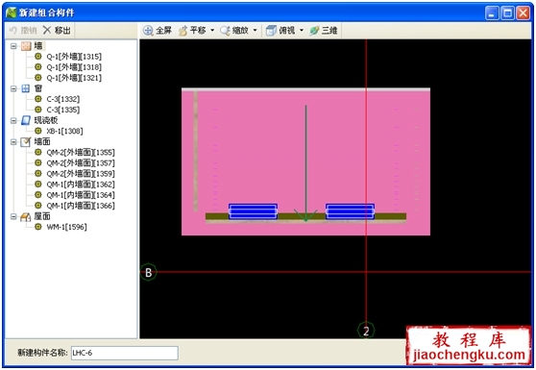Click the 全屏 full screen tool
The height and width of the screenshot is (370, 536).
158,31
